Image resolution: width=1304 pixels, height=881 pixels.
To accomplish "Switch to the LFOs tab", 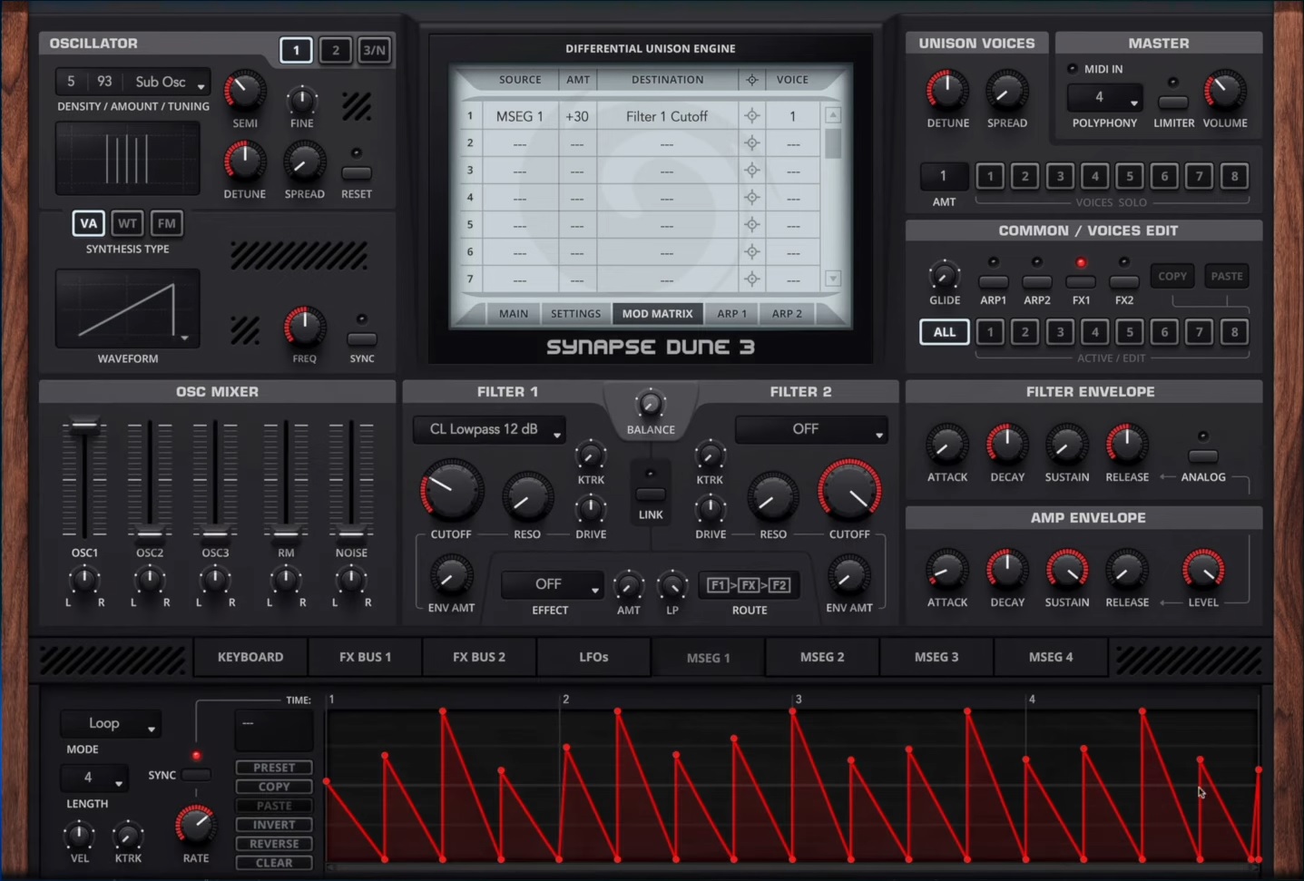I will (593, 657).
